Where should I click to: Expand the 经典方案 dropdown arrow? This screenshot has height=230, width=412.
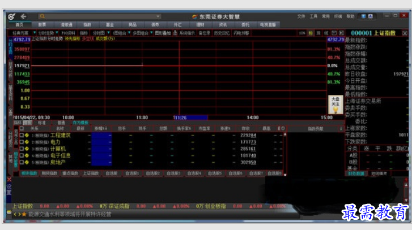click(35, 33)
